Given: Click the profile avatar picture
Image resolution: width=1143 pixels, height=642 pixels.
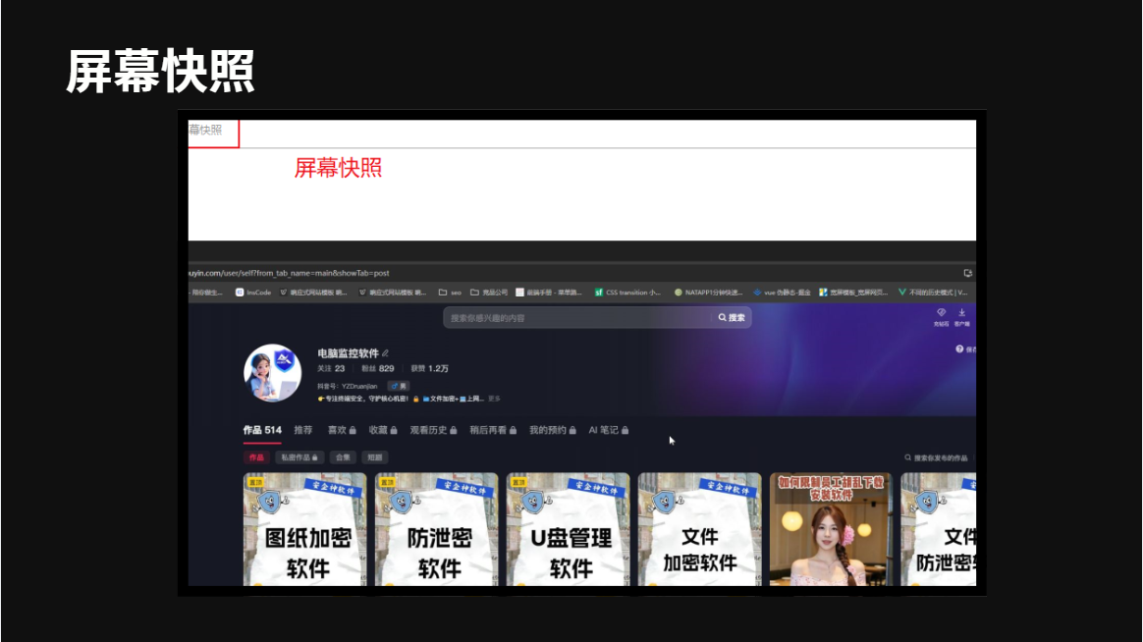Looking at the screenshot, I should [273, 373].
